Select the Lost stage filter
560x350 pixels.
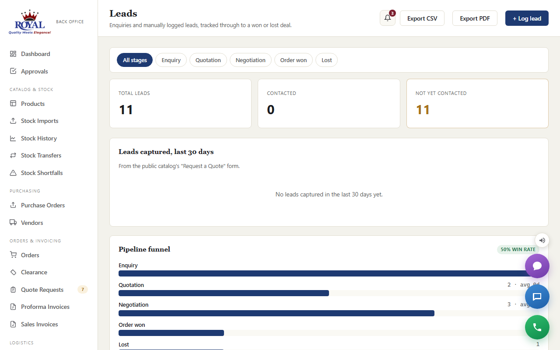(x=327, y=60)
